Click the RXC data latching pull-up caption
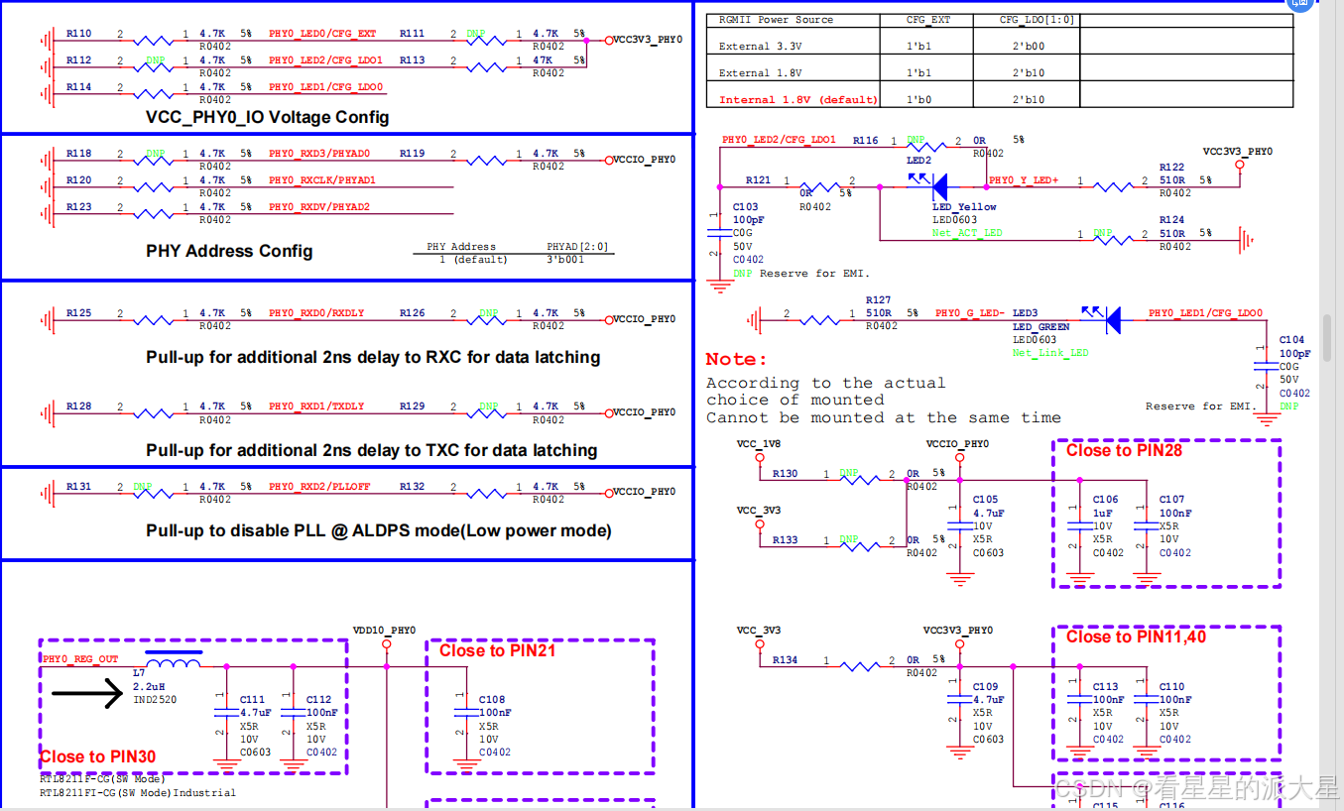 tap(373, 357)
